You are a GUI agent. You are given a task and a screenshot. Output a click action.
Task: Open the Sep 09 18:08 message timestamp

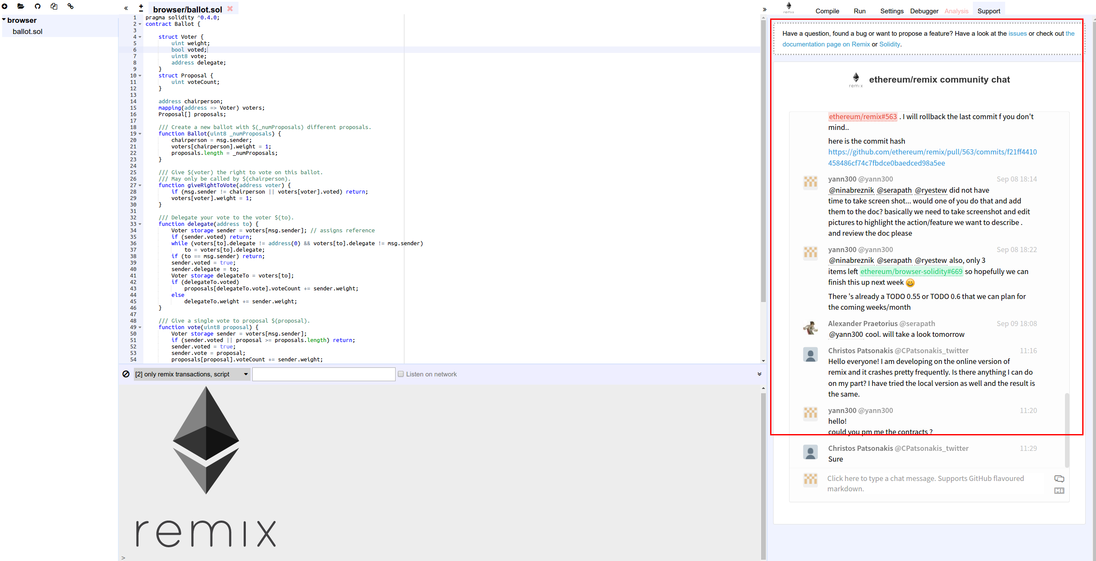(x=1016, y=324)
